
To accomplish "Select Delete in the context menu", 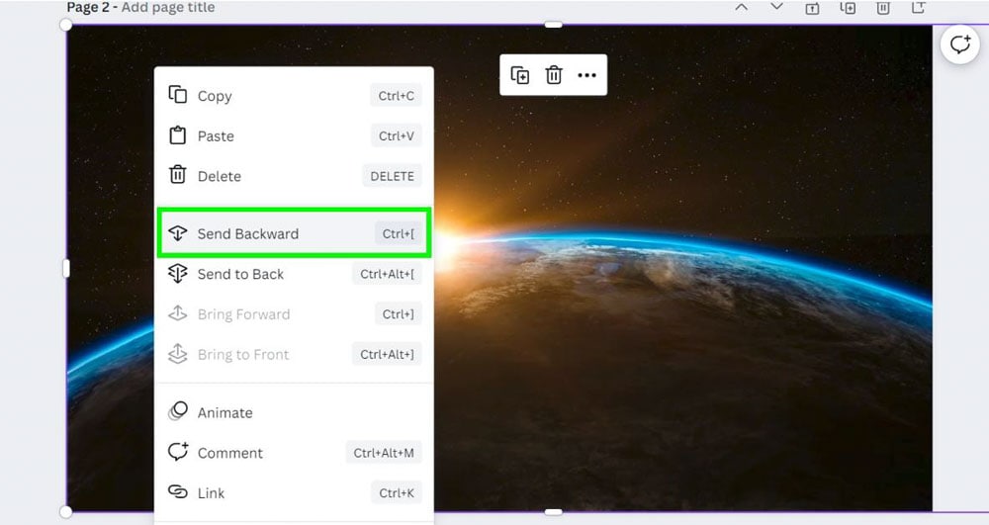I will tap(294, 176).
